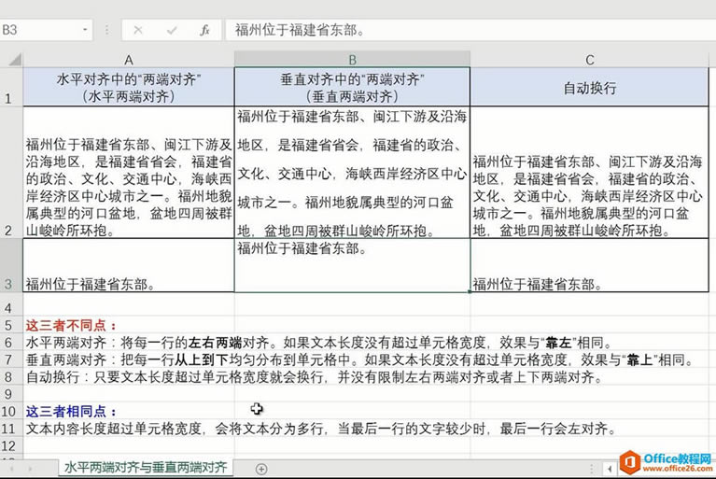The image size is (716, 479).
Task: Click blue text 这三者相同点：
Action: tap(71, 412)
